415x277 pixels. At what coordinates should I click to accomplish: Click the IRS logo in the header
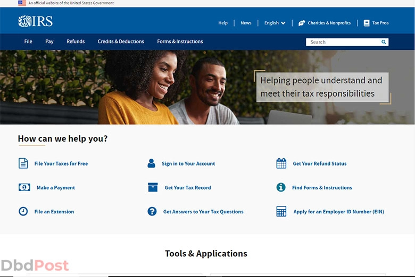pyautogui.click(x=36, y=21)
